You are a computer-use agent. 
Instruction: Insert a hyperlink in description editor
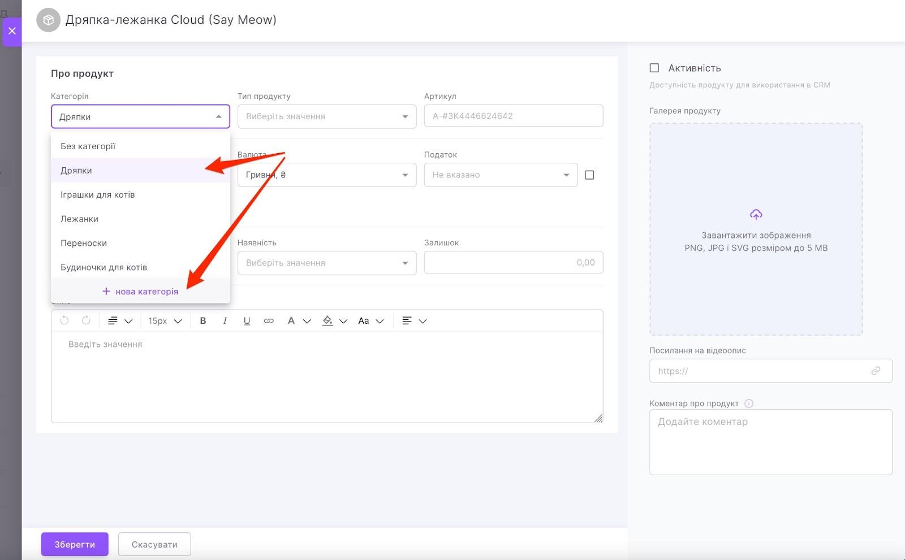click(x=269, y=321)
